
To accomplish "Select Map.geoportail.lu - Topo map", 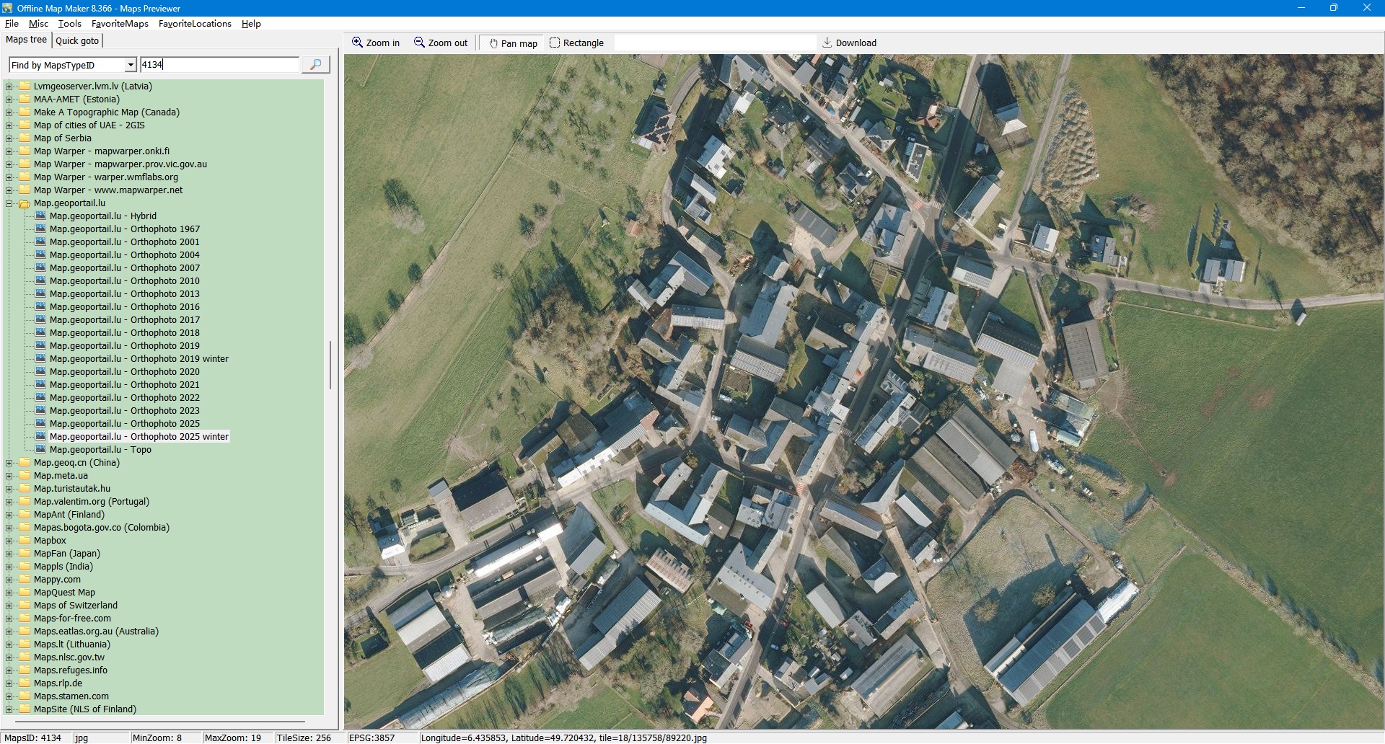I will tap(100, 450).
